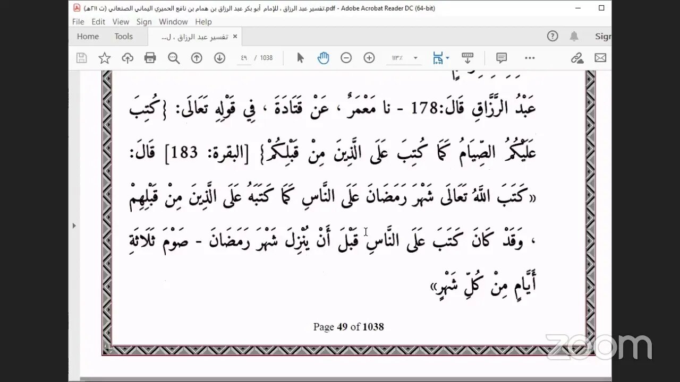Viewport: 680px width, 382px height.
Task: Click the upload to cloud icon
Action: [127, 58]
